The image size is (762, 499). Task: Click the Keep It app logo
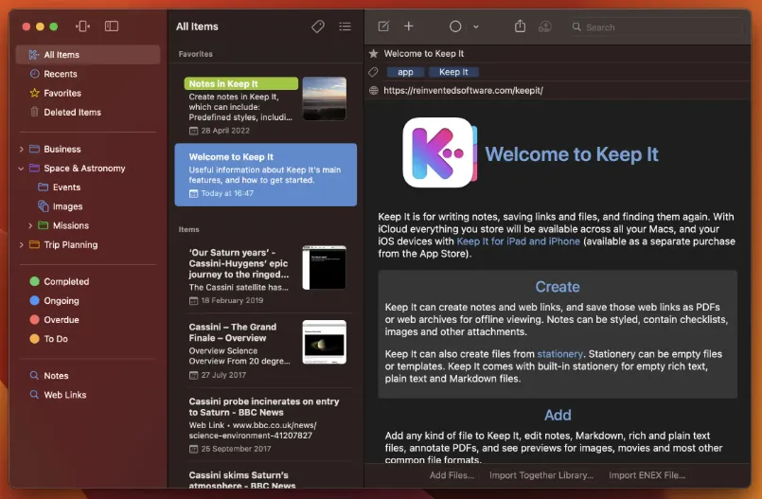pos(439,152)
